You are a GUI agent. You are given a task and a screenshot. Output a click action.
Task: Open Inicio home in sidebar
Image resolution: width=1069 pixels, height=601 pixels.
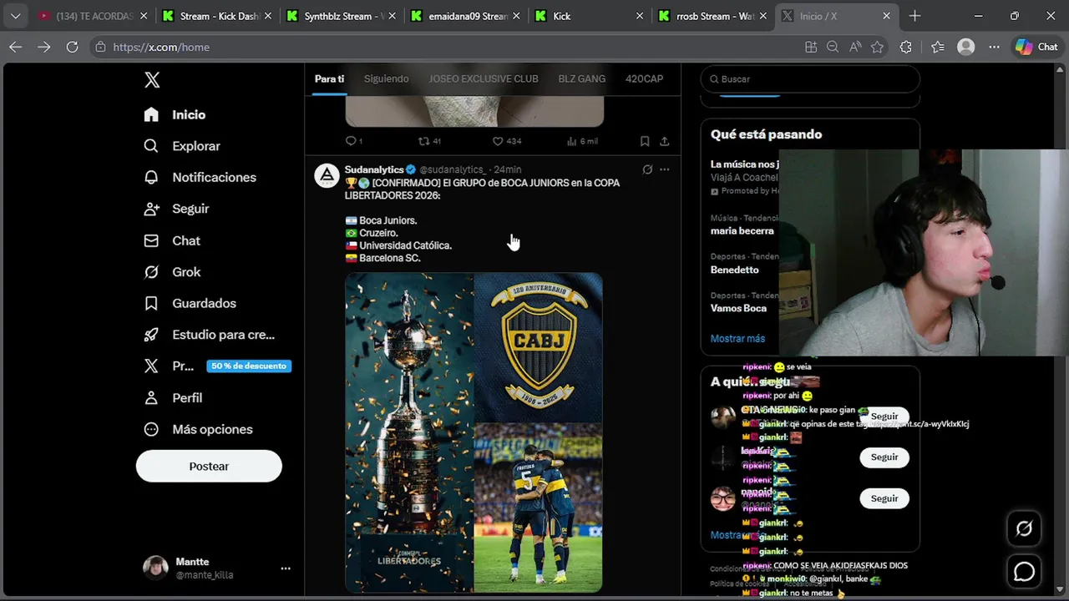(x=175, y=114)
